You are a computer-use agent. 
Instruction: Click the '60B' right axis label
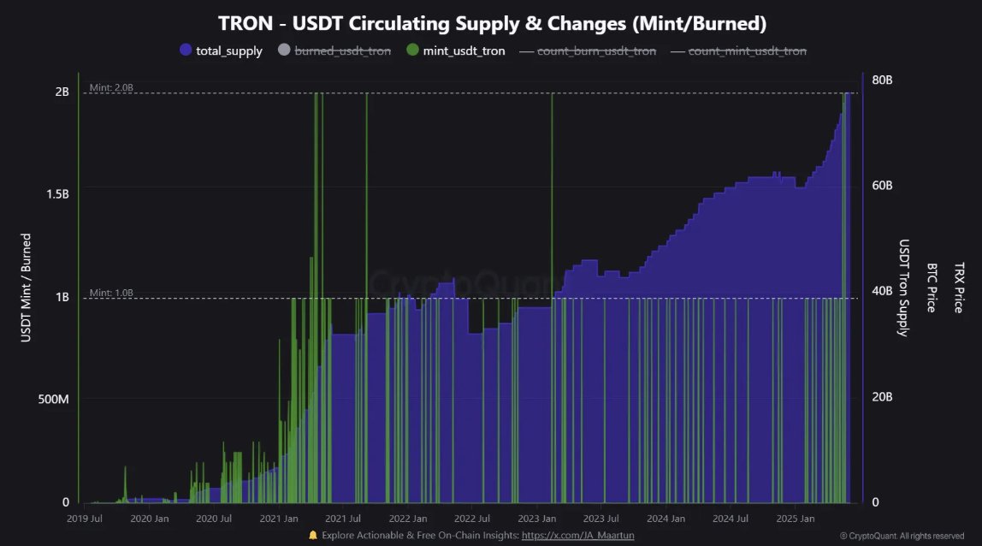tap(882, 186)
